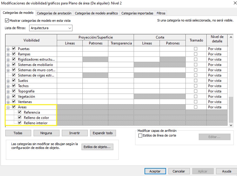
Task: Toggle visibility of the Ventanas category
Action: pos(14,102)
